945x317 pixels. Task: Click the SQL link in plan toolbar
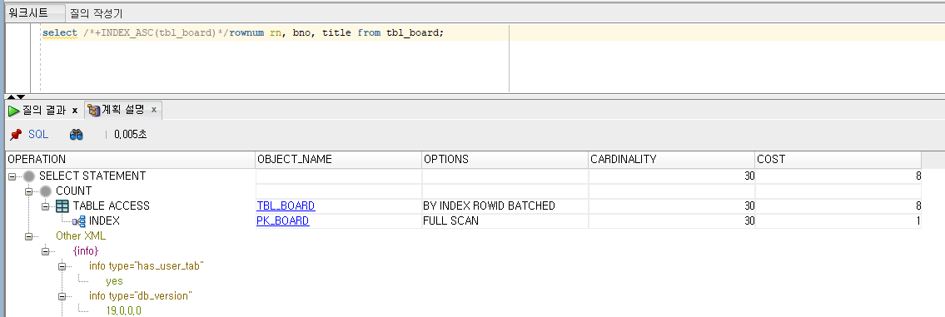pyautogui.click(x=38, y=135)
